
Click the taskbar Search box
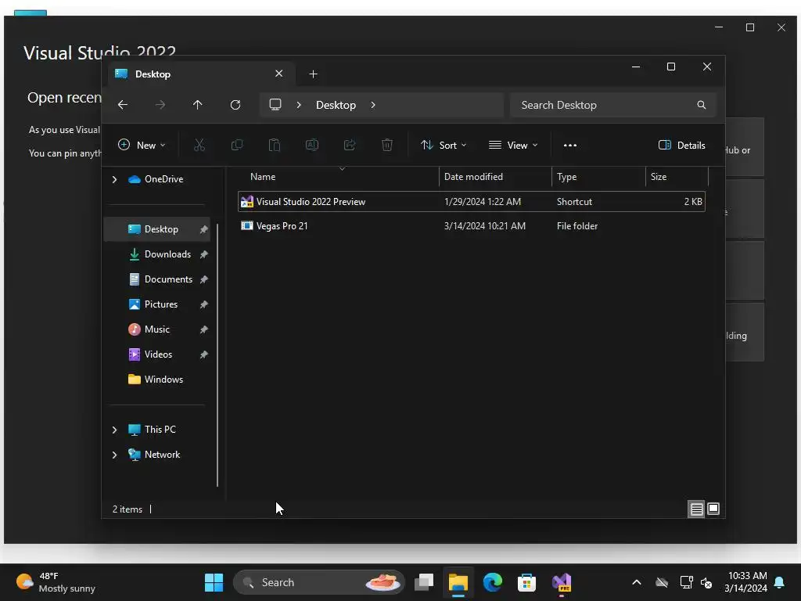pos(318,582)
